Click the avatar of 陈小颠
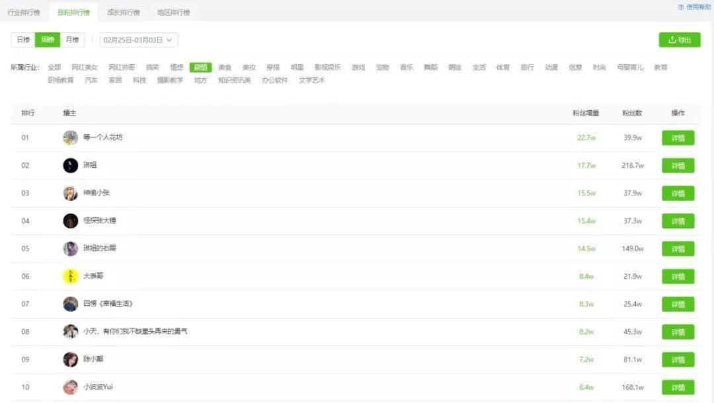Viewport: 714px width, 403px height. tap(71, 359)
